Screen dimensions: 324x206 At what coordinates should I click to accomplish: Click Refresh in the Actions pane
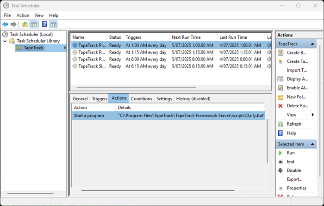point(293,124)
